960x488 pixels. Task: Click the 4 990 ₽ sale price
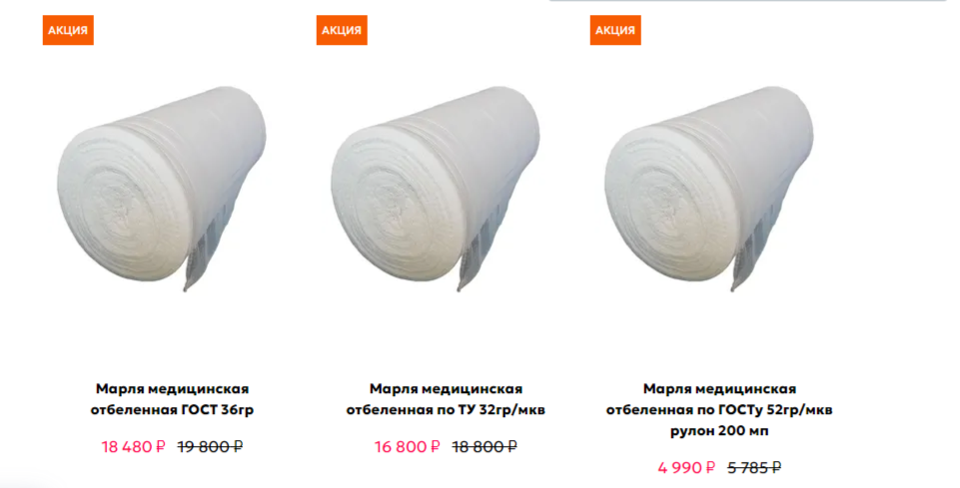click(x=686, y=468)
